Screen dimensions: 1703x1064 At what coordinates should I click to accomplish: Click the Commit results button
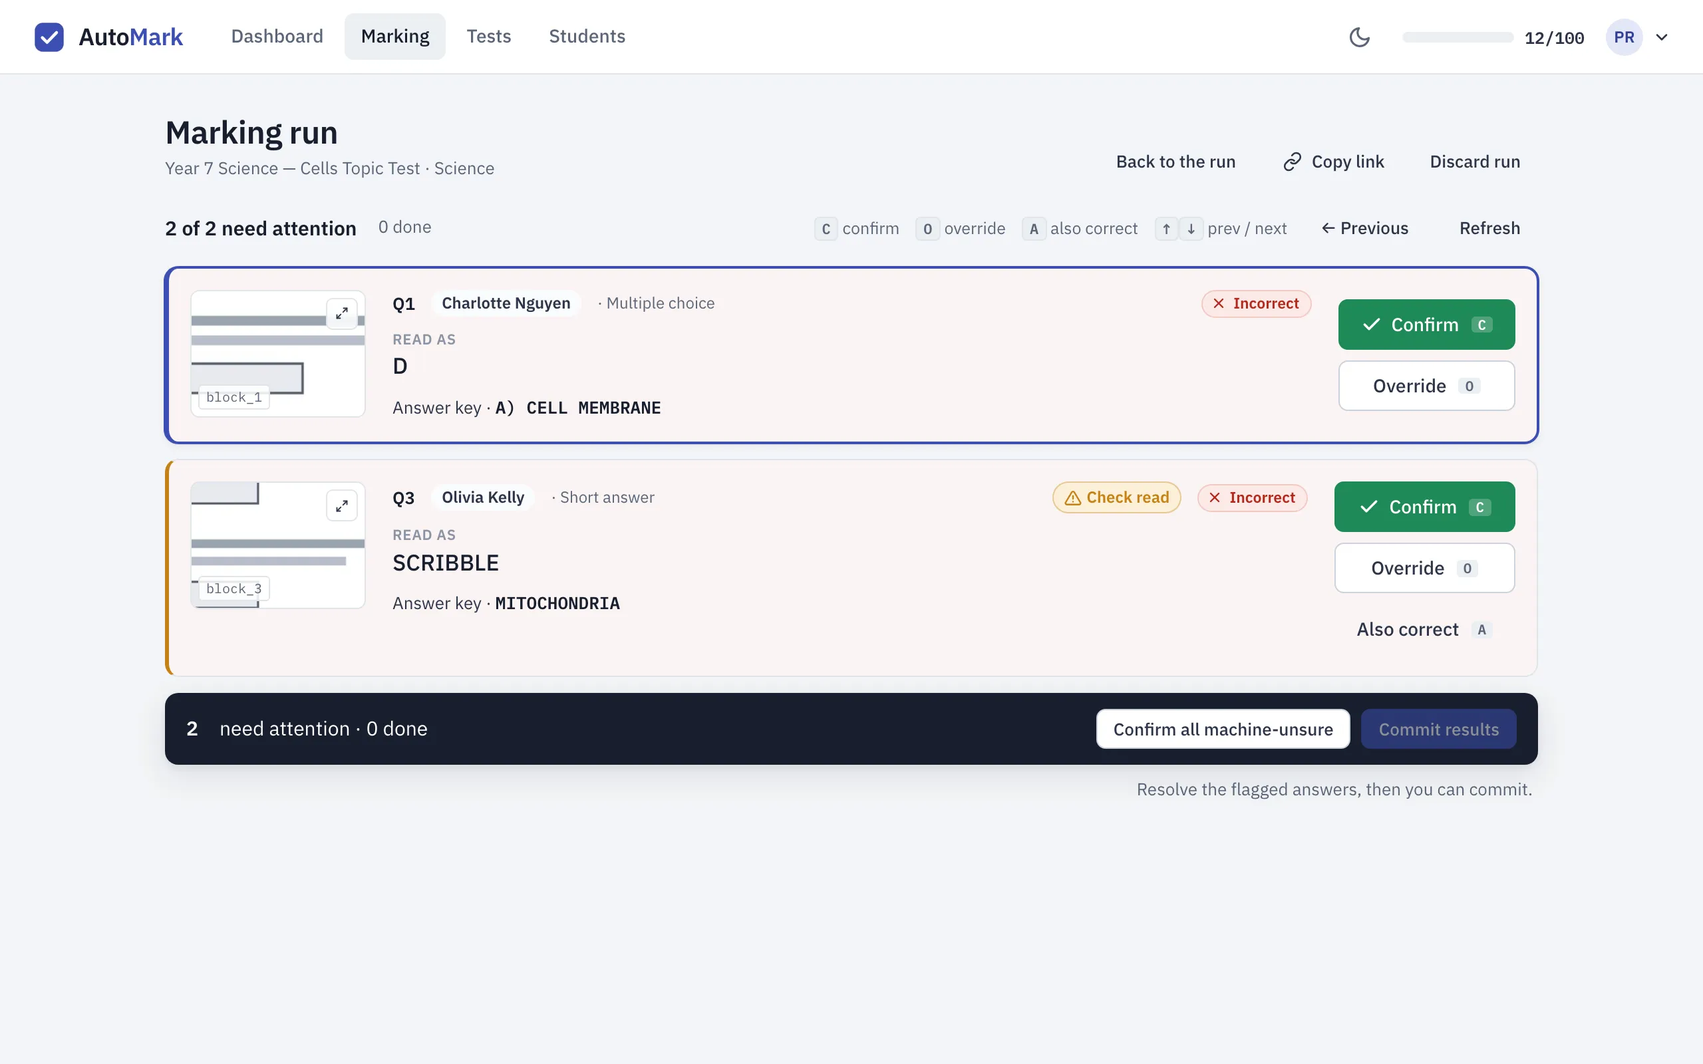pyautogui.click(x=1438, y=729)
